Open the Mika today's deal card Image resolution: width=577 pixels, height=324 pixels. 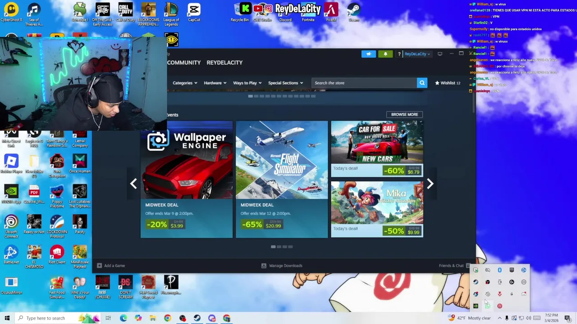377,209
